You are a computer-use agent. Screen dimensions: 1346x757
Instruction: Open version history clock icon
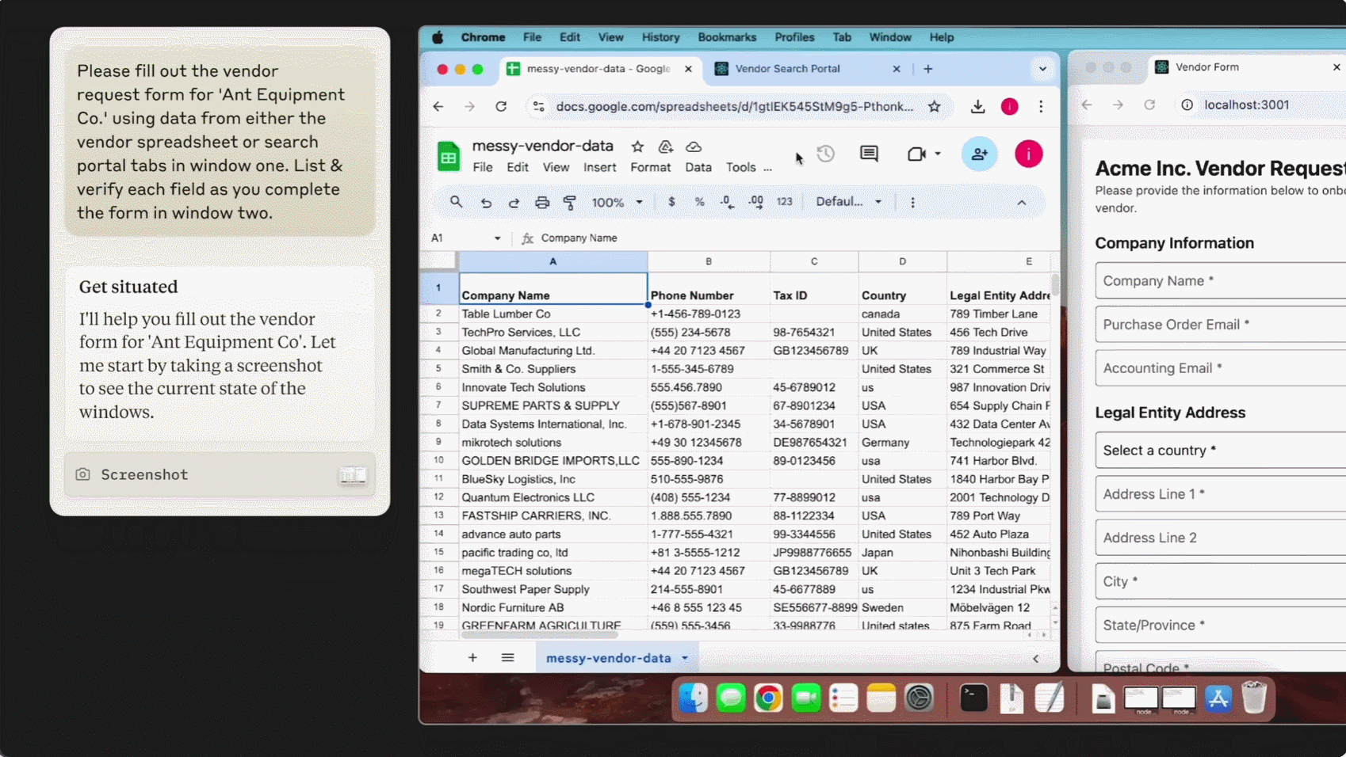tap(825, 154)
